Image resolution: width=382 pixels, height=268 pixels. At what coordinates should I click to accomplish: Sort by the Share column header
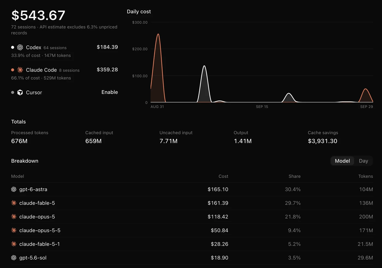294,176
